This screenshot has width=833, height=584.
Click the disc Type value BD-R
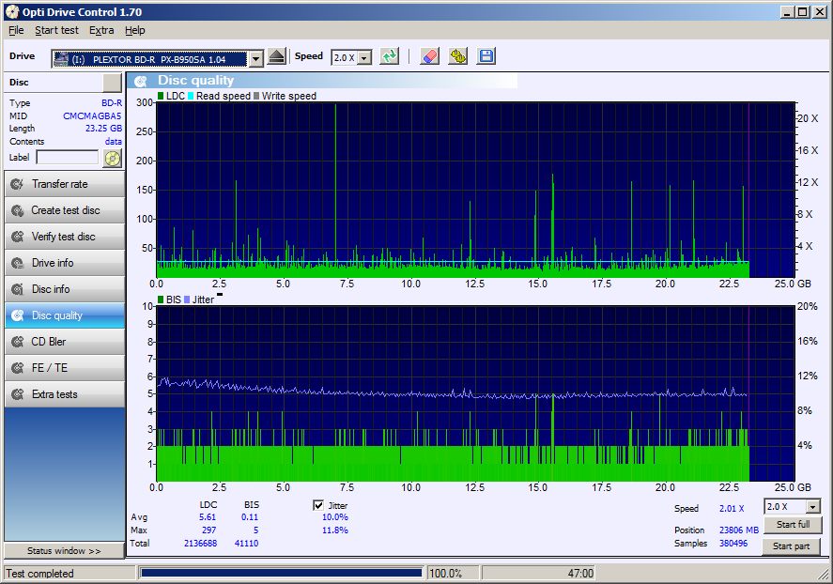point(112,103)
